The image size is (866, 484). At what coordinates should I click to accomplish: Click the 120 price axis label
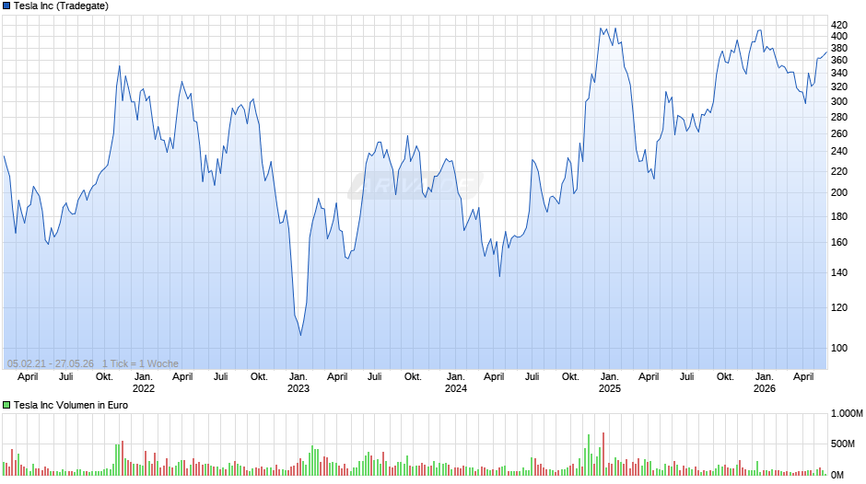[x=839, y=307]
